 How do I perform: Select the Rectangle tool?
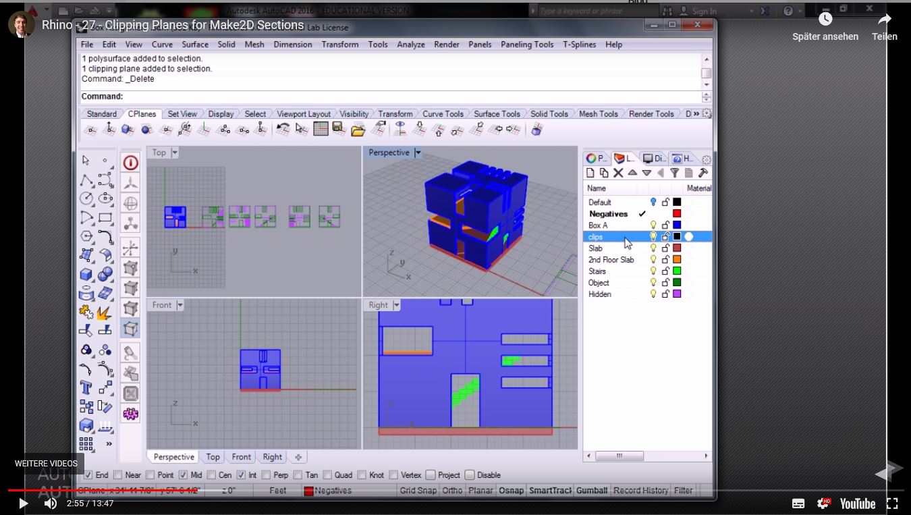coord(105,217)
